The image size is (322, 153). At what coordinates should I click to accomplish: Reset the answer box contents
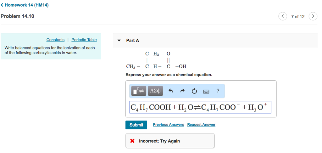coord(194,91)
